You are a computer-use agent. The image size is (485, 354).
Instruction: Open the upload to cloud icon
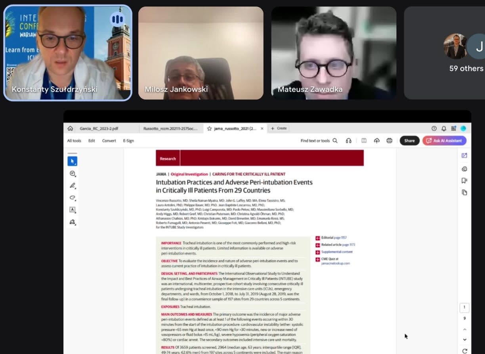click(x=376, y=140)
